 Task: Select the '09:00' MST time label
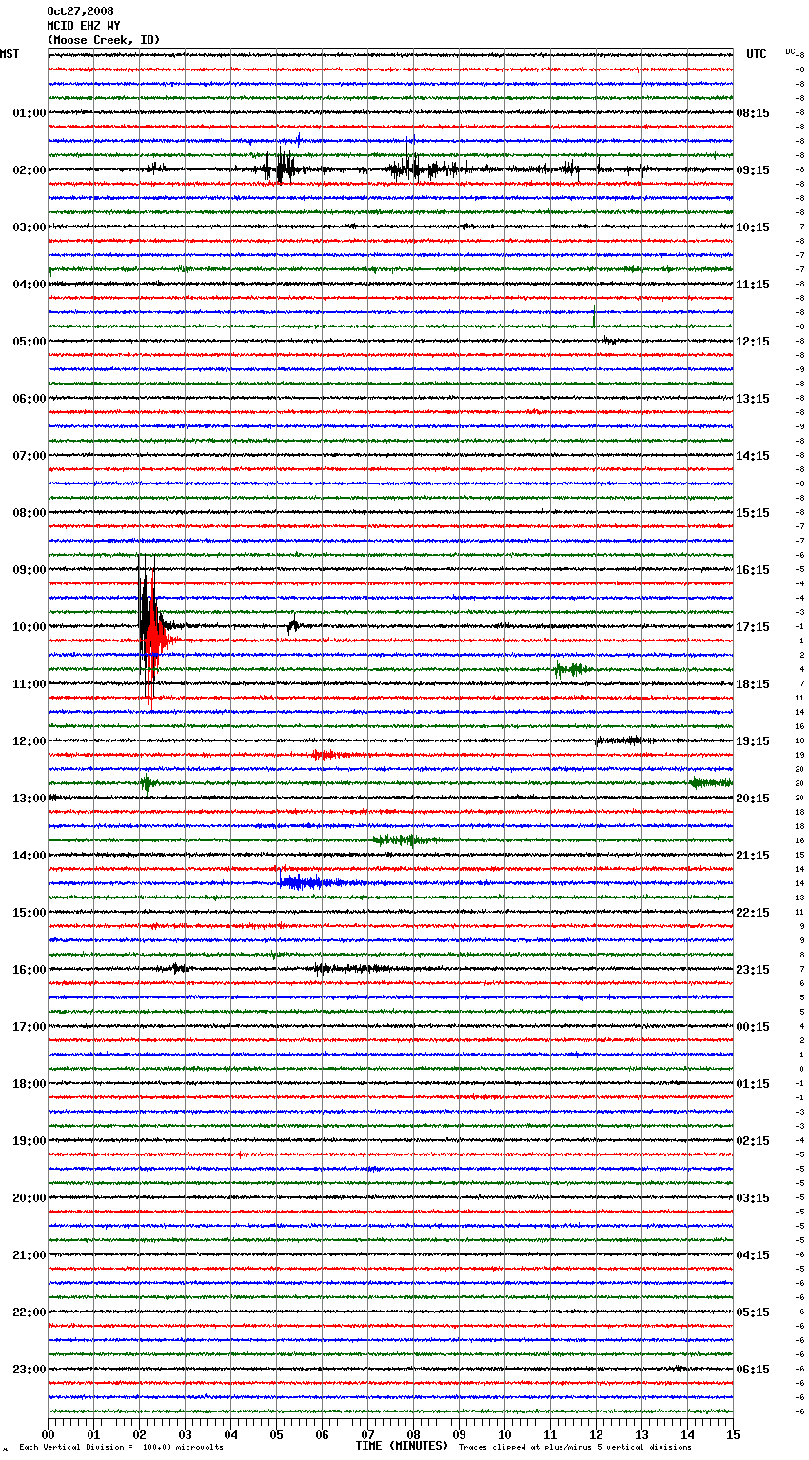pos(30,570)
